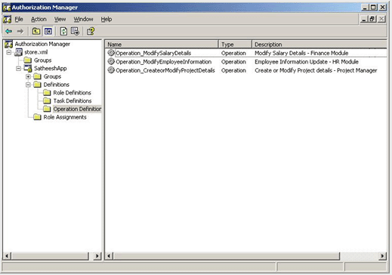Sort by the Description column header
Image resolution: width=392 pixels, height=275 pixels.
coord(319,45)
